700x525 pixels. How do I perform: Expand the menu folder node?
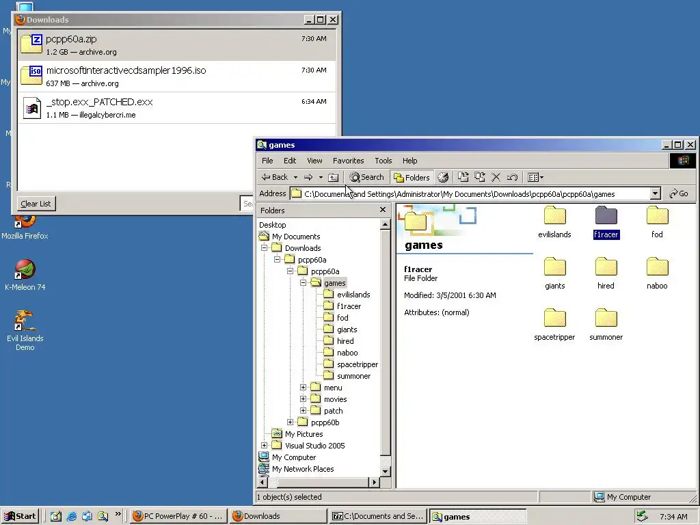click(303, 388)
